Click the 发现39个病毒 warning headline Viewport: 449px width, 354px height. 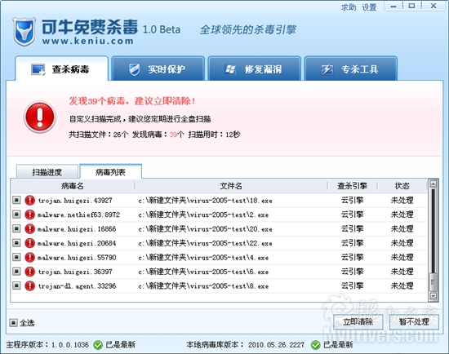[132, 100]
